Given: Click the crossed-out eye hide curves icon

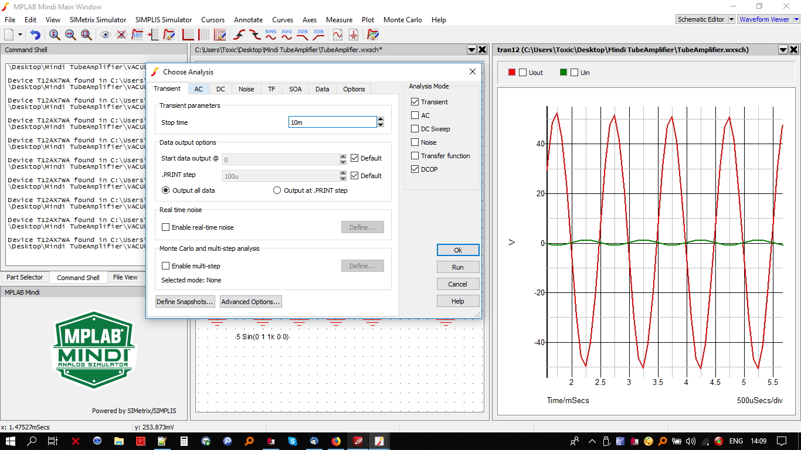Looking at the screenshot, I should (121, 35).
